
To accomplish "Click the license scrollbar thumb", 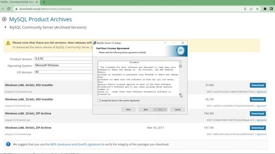I will point(180,66).
